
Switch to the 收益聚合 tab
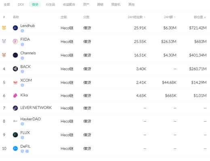point(69,4)
